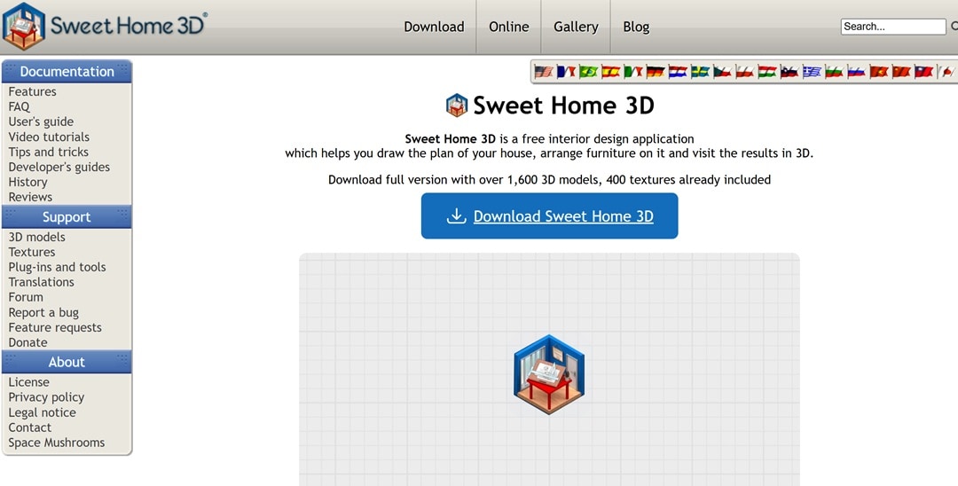Image resolution: width=958 pixels, height=486 pixels.
Task: Switch to Russian via the Russia flag
Action: pos(857,72)
